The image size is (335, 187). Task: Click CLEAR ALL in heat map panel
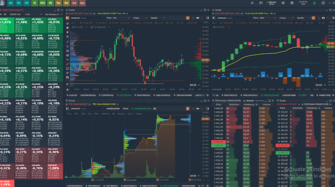tap(15, 14)
